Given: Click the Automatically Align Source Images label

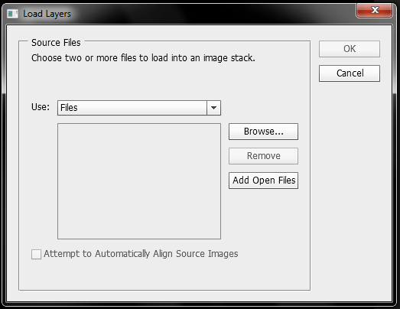Looking at the screenshot, I should point(141,254).
